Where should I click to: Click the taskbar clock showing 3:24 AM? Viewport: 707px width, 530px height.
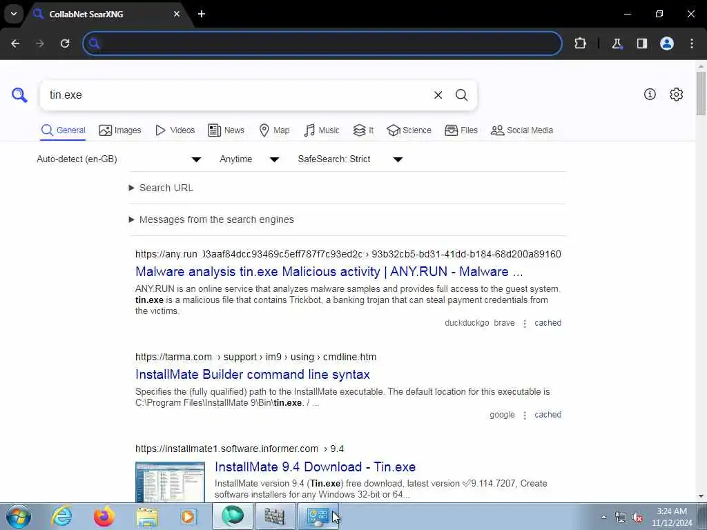(672, 517)
